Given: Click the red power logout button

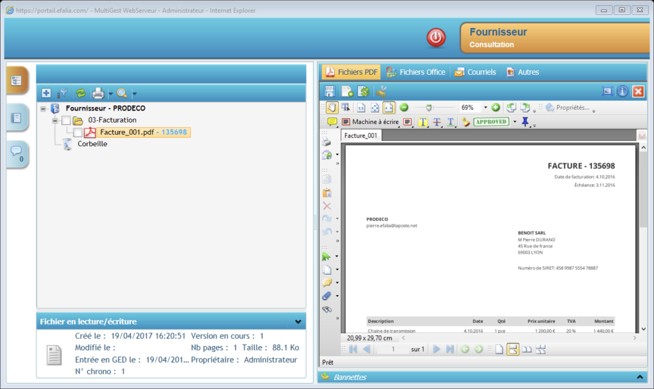Looking at the screenshot, I should [436, 38].
